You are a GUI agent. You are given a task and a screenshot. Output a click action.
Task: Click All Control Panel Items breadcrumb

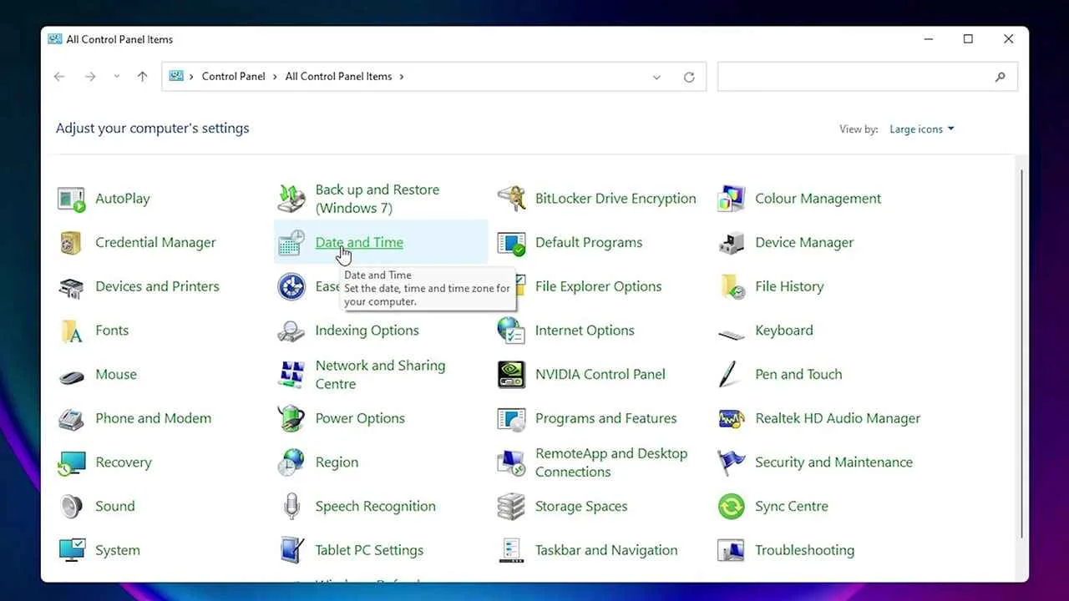point(338,76)
